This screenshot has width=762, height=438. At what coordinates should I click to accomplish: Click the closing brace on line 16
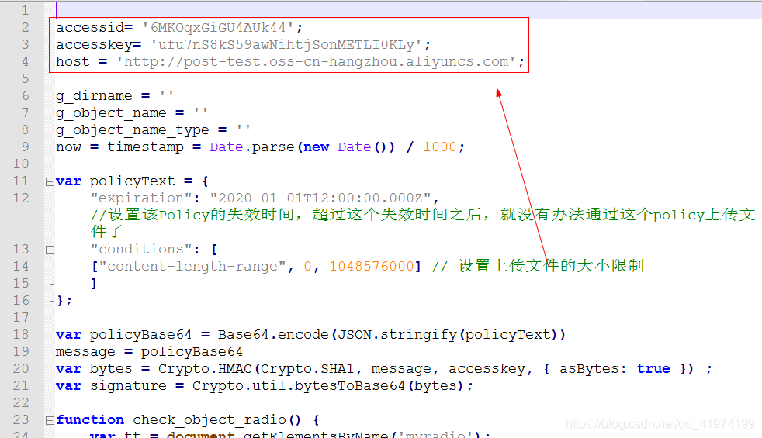point(61,301)
